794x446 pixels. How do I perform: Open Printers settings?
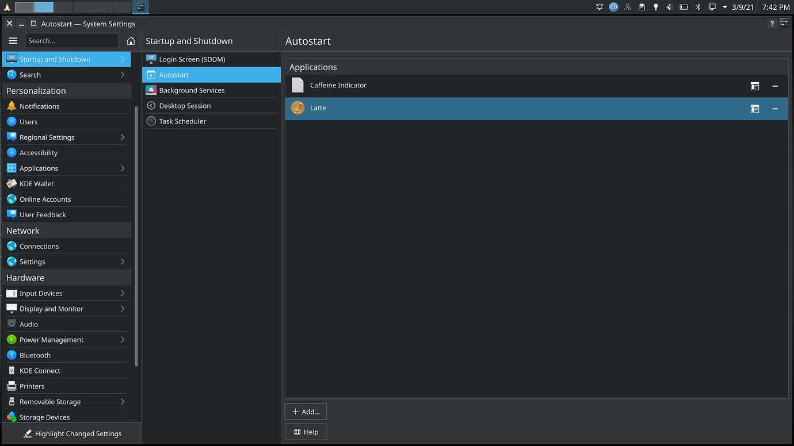tap(66, 386)
